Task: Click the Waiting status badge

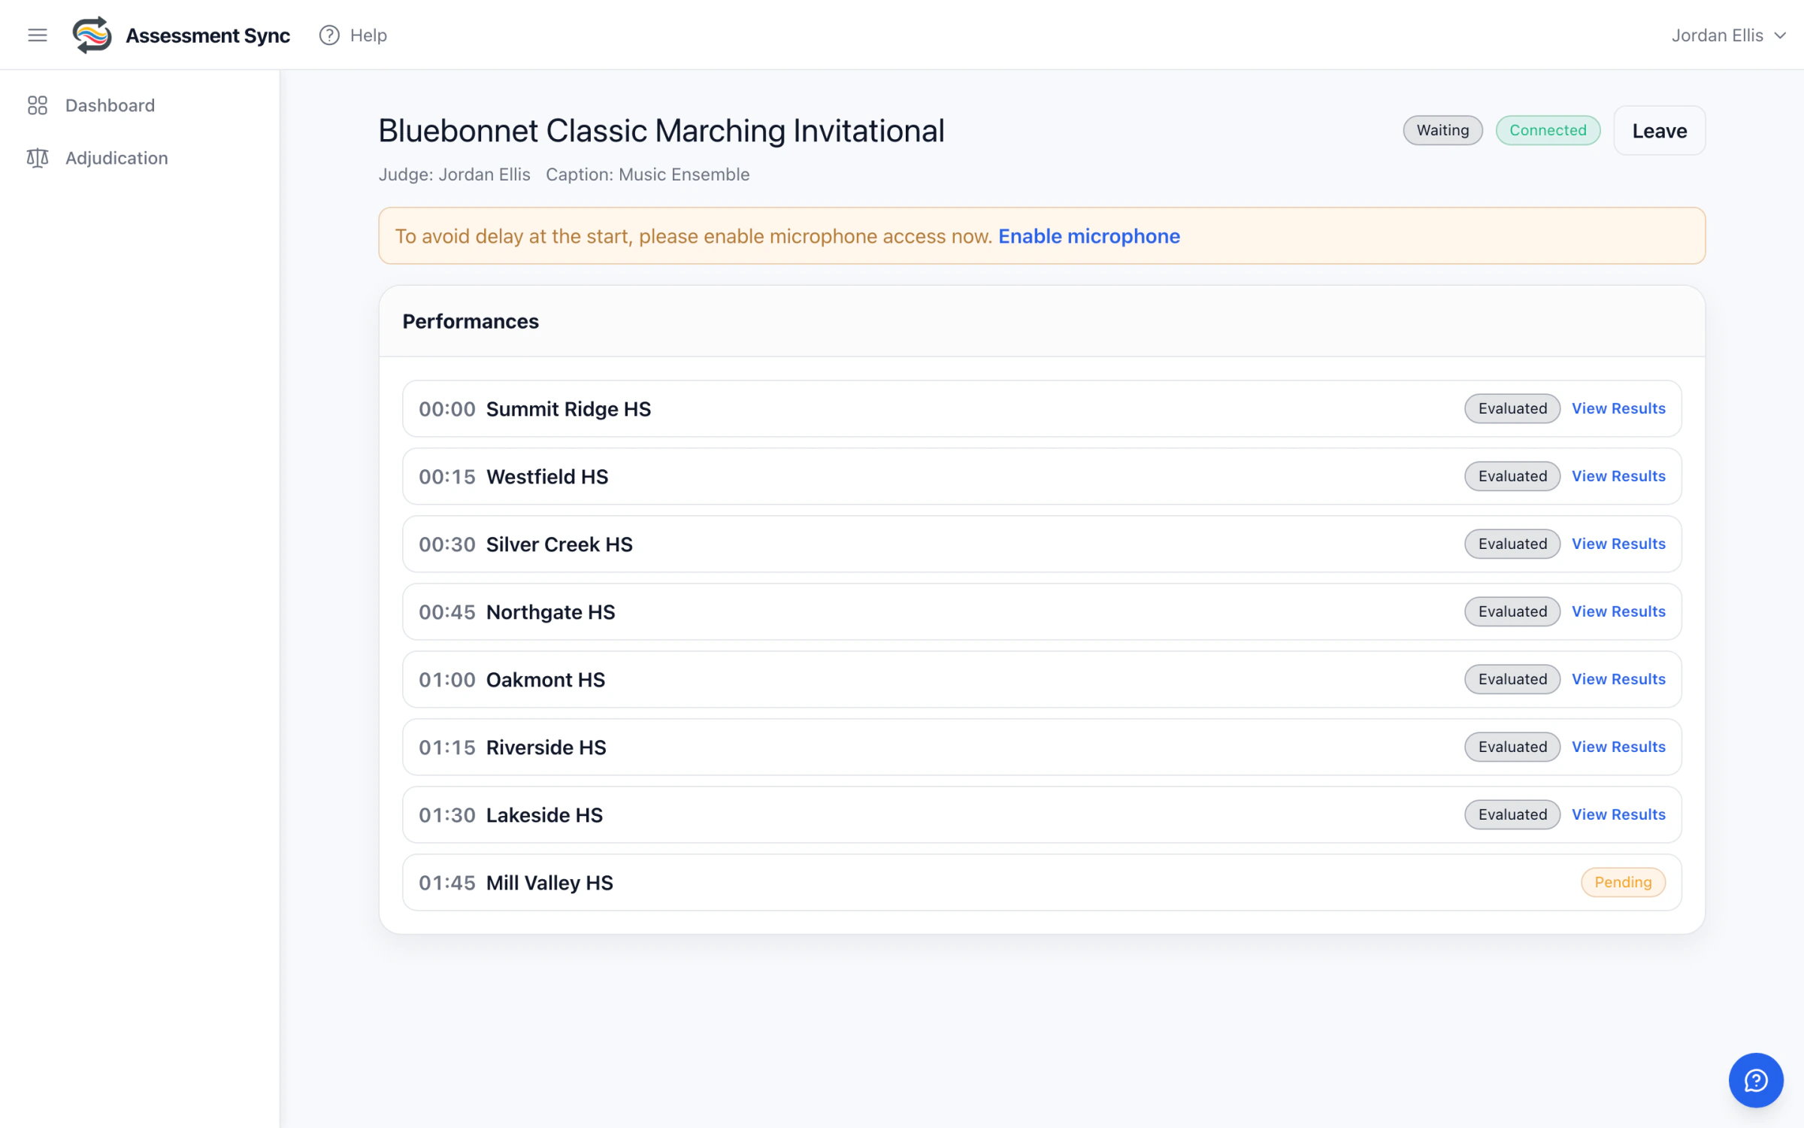Action: click(x=1442, y=130)
